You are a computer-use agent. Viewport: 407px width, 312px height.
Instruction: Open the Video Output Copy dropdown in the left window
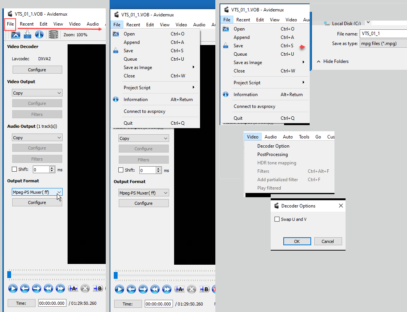coord(37,93)
